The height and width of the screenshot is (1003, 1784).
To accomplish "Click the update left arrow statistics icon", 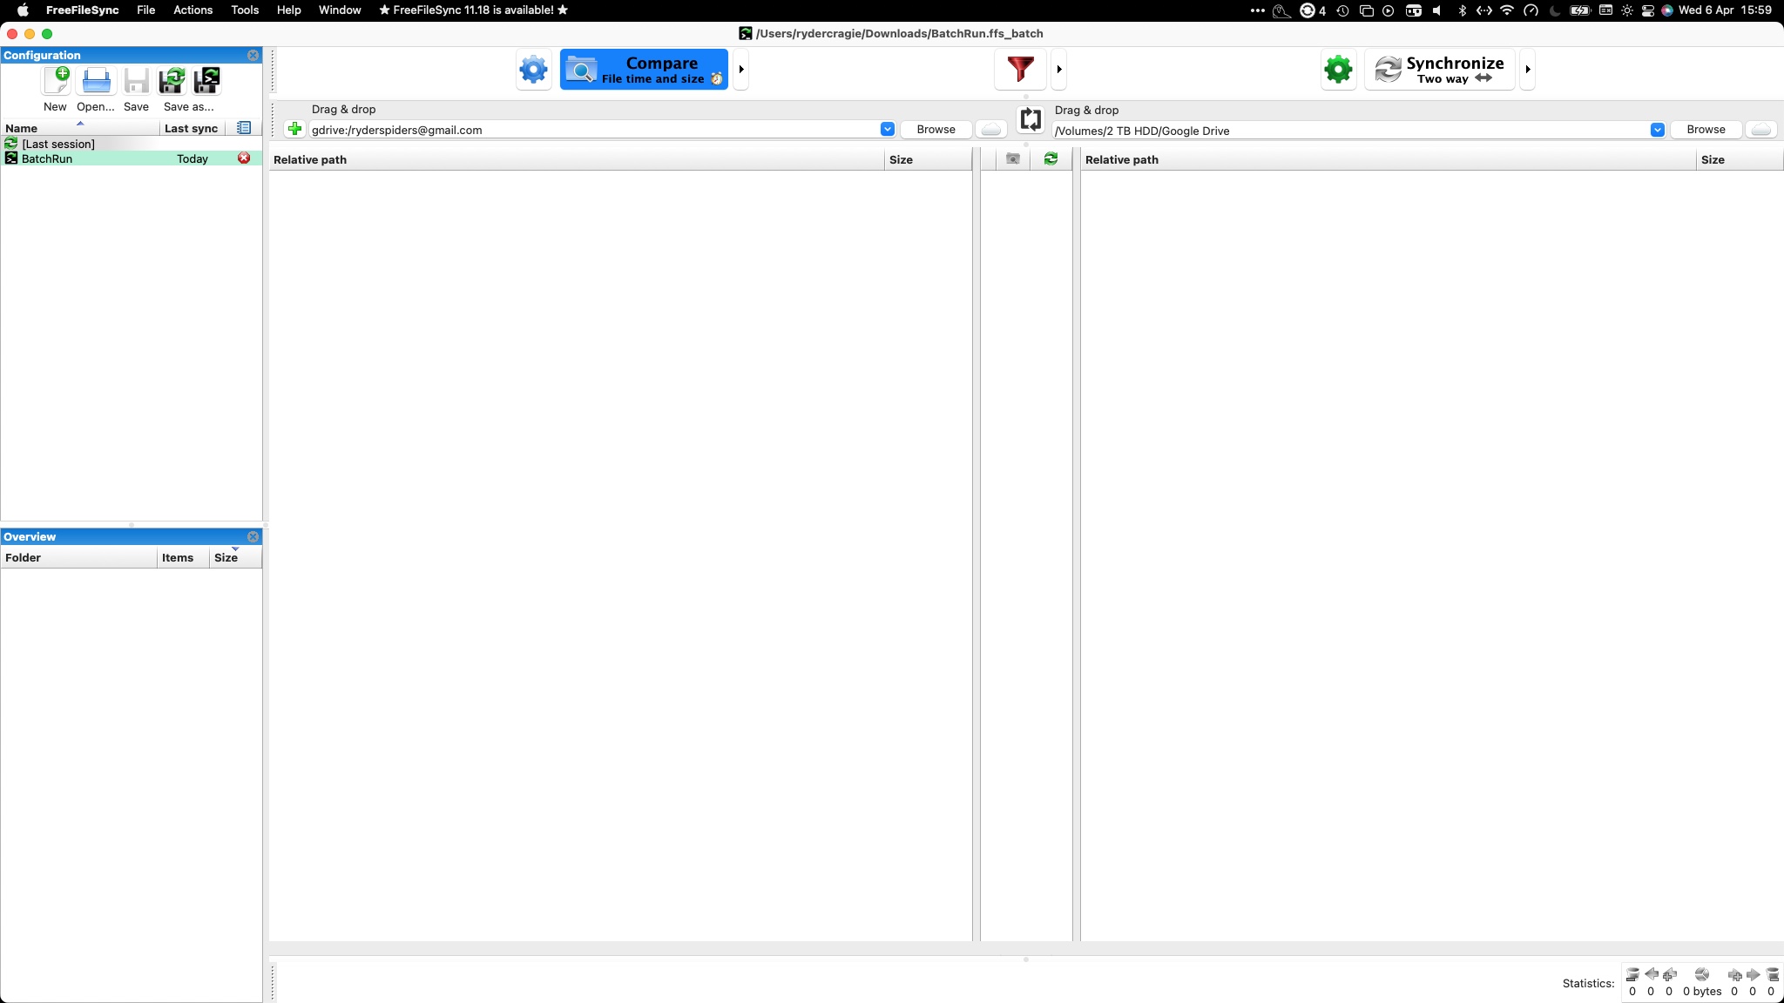I will point(1651,975).
